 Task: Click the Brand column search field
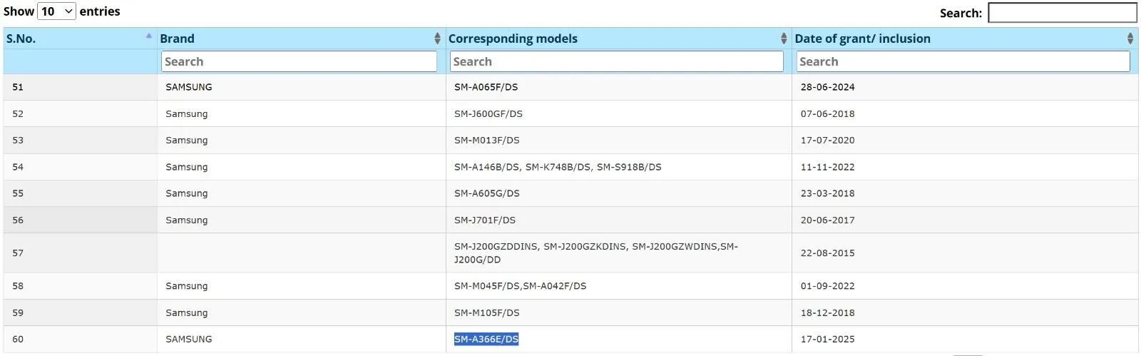click(299, 61)
